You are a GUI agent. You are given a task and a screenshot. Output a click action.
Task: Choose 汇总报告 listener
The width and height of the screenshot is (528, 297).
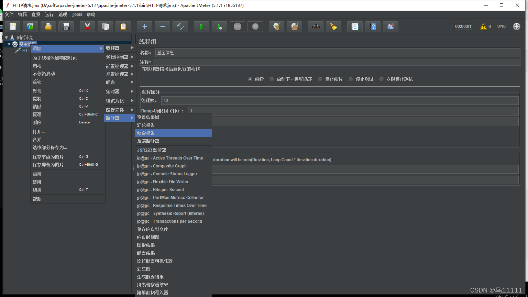(x=173, y=125)
